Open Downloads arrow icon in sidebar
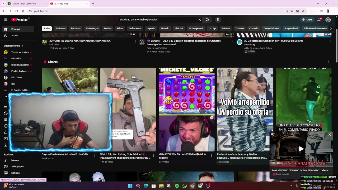This screenshot has height=190, width=338. pos(6,145)
